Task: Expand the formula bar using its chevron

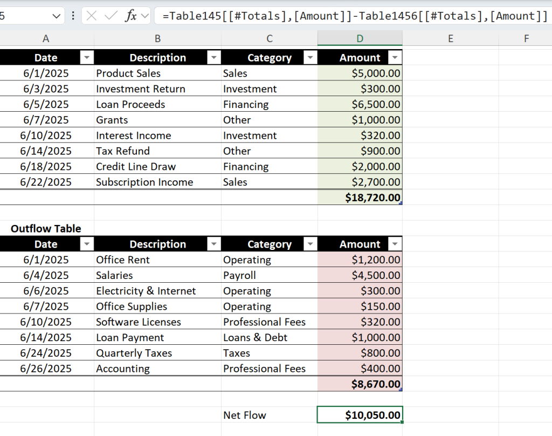Action: click(x=144, y=16)
